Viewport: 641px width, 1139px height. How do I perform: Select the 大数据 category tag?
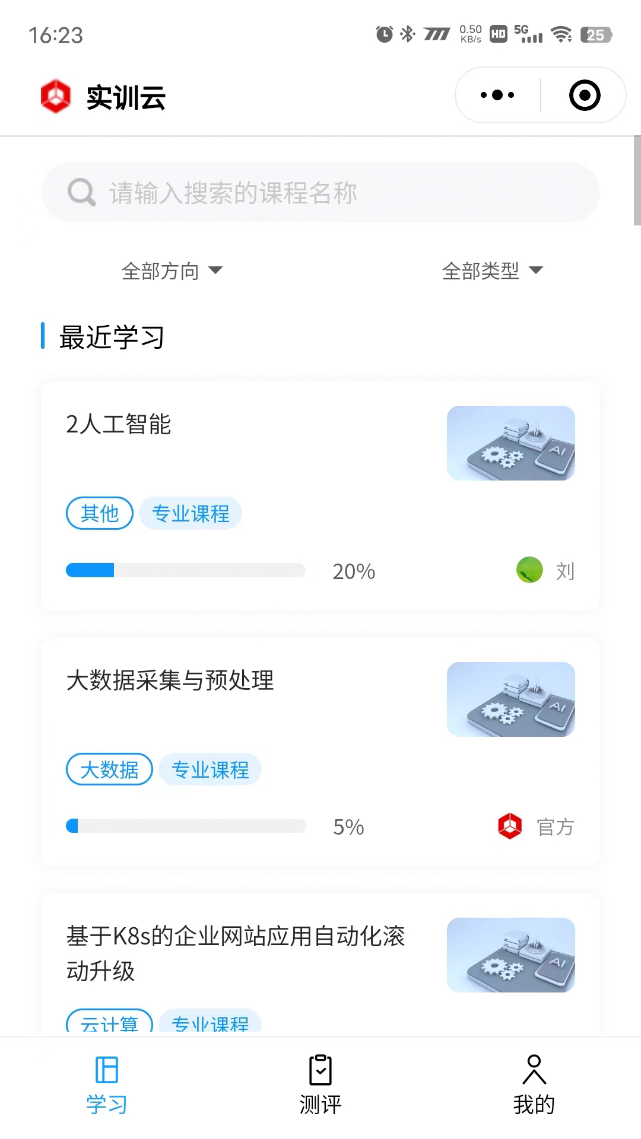(x=109, y=769)
